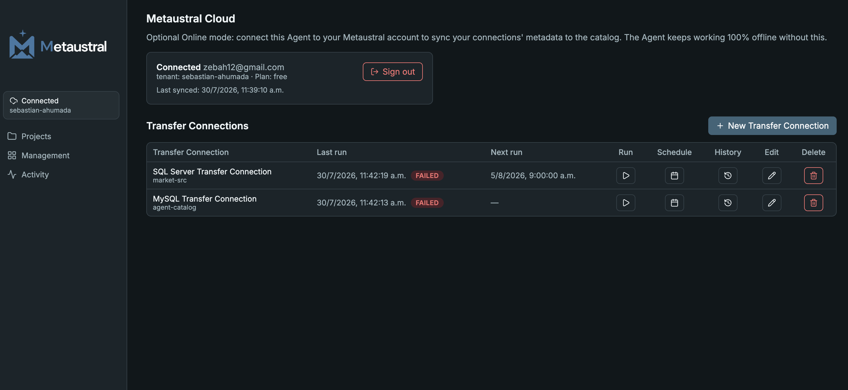
Task: Click the Metaustral Cloud heading
Action: 191,19
